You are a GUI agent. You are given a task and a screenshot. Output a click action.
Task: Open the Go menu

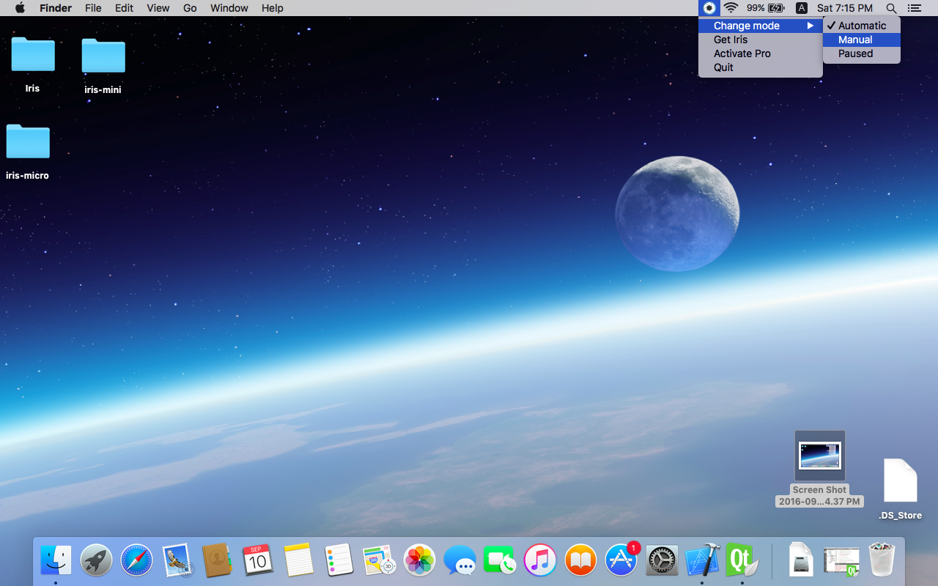[x=190, y=8]
